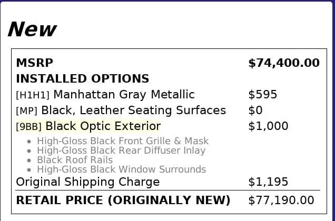This screenshot has height=221, width=335.
Task: Click the $0 leather seating price
Action: [255, 110]
